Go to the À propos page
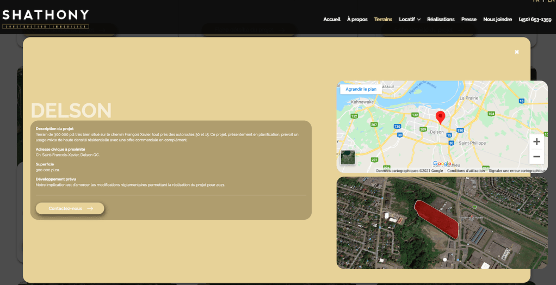556x285 pixels. (x=357, y=20)
